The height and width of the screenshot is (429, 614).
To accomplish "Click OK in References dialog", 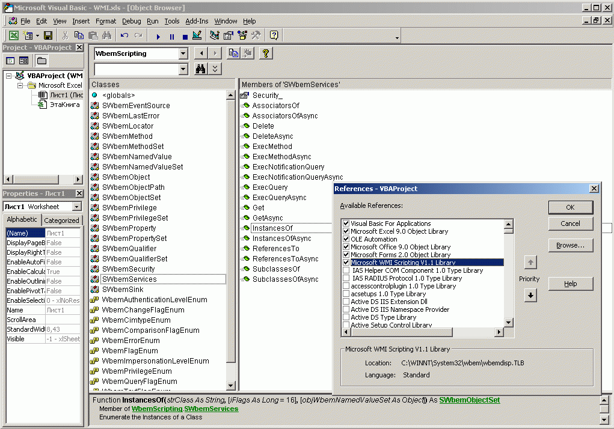I will [x=571, y=207].
